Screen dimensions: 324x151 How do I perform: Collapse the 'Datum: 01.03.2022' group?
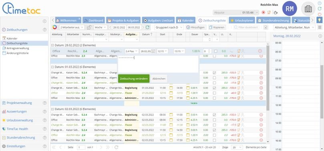[x=52, y=67]
